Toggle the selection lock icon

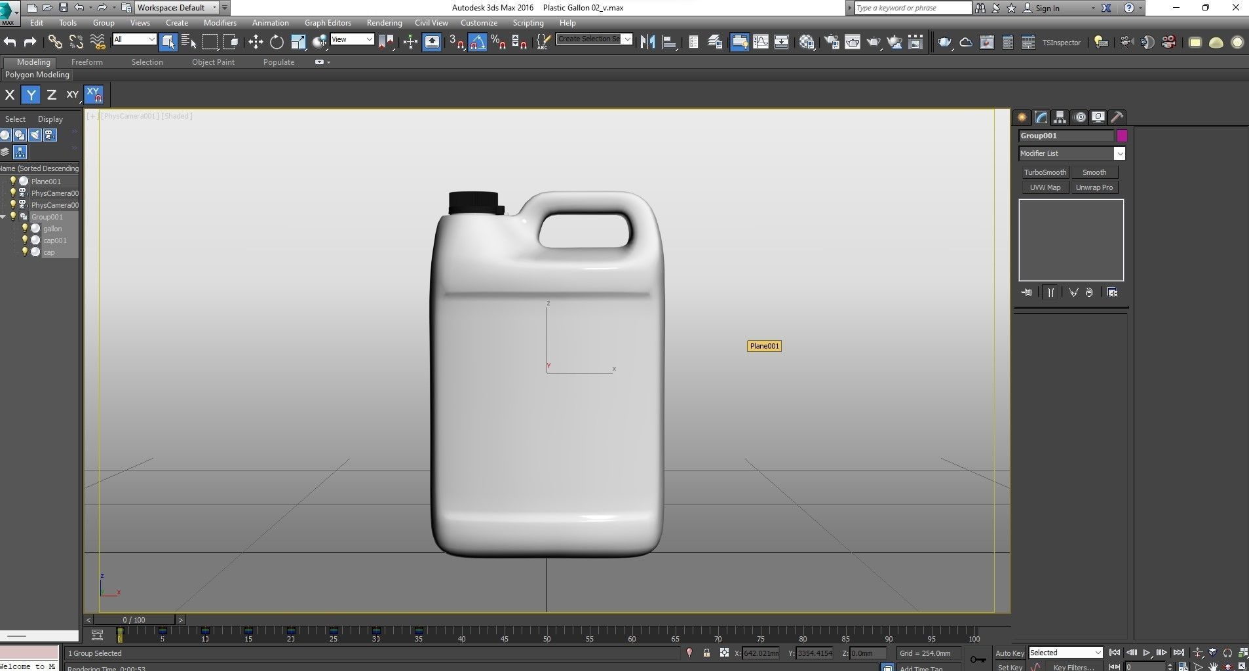coord(706,653)
